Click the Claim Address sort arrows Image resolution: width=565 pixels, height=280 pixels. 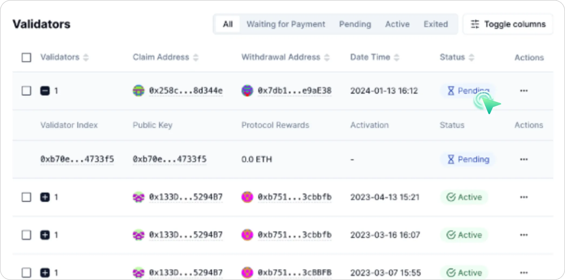point(196,57)
